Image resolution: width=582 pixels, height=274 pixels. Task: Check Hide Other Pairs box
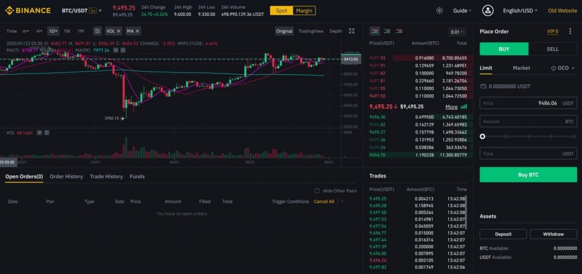(x=317, y=191)
